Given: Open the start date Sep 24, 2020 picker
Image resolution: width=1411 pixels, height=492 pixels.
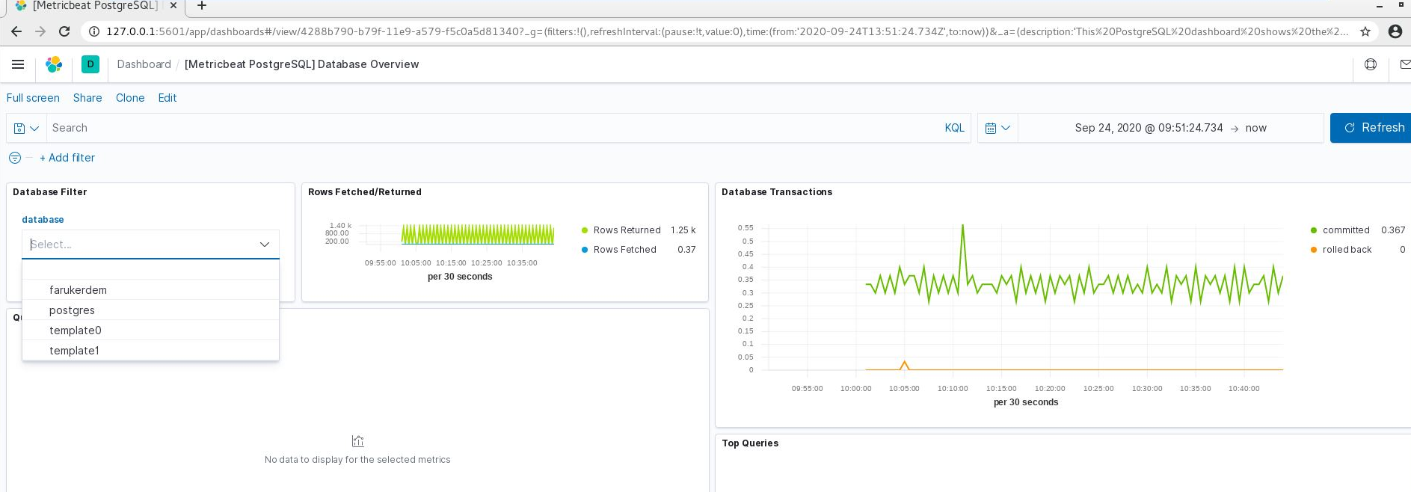Looking at the screenshot, I should pos(1149,128).
